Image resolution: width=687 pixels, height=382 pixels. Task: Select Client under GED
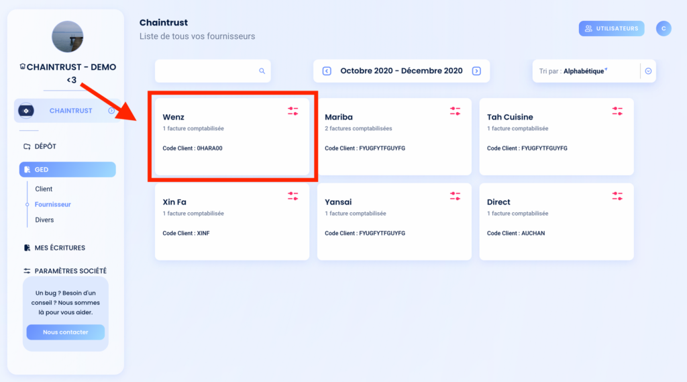[x=44, y=189]
